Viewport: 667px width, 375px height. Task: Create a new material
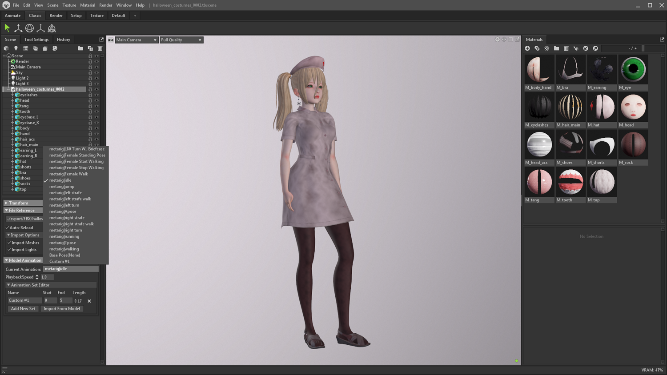click(527, 48)
